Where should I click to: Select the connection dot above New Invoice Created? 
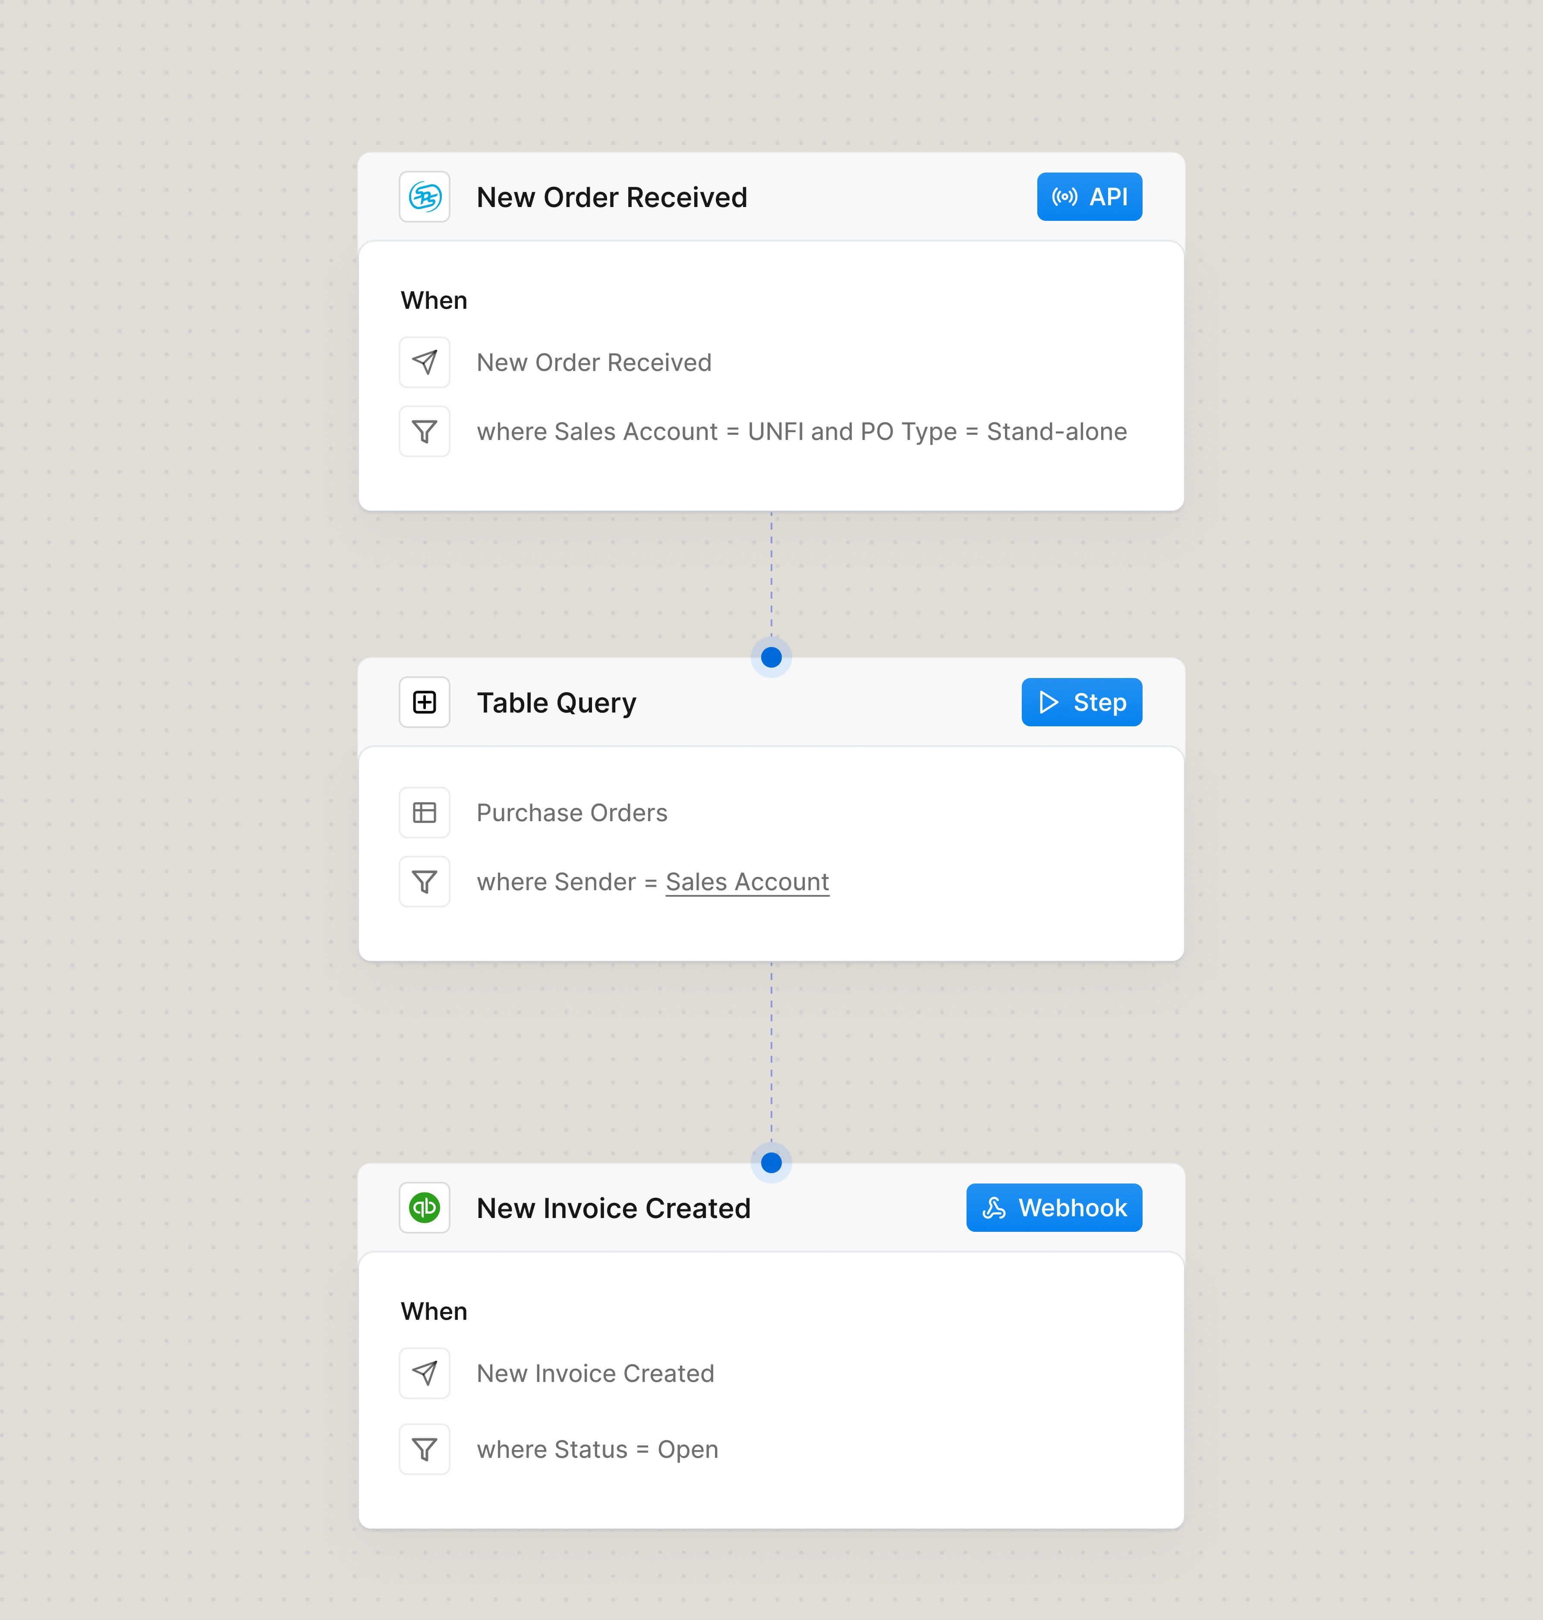coord(771,1163)
